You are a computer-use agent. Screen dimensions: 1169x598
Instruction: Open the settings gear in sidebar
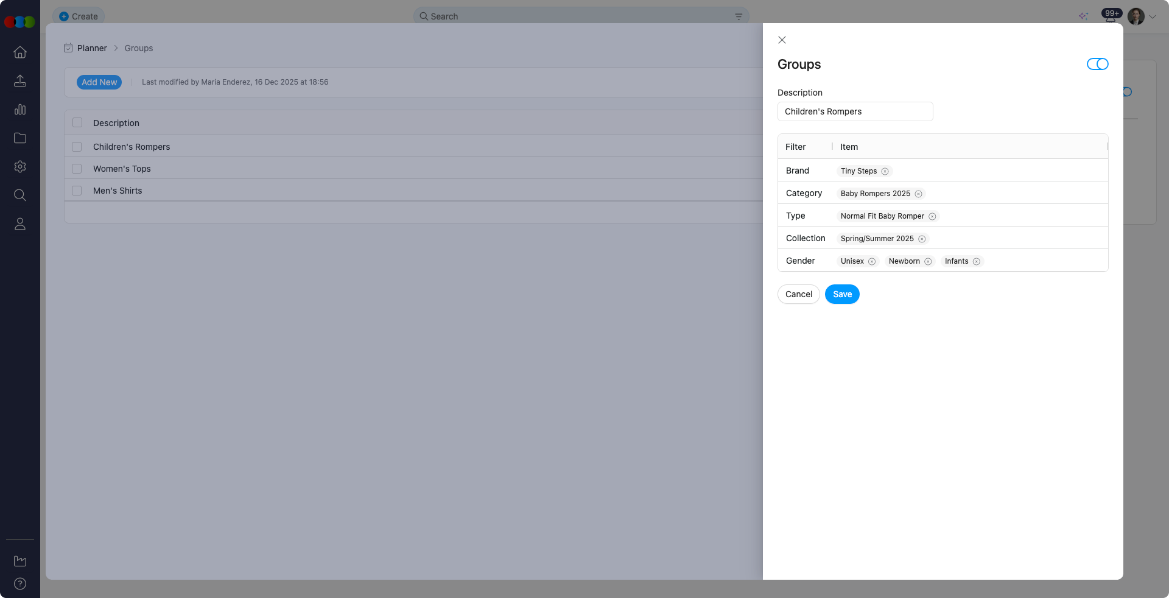coord(20,167)
